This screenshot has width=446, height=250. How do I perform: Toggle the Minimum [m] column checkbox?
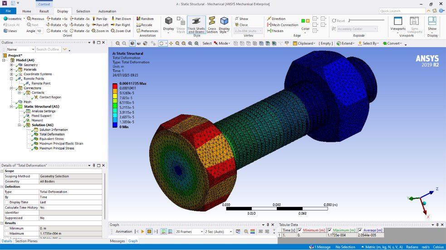[300, 230]
